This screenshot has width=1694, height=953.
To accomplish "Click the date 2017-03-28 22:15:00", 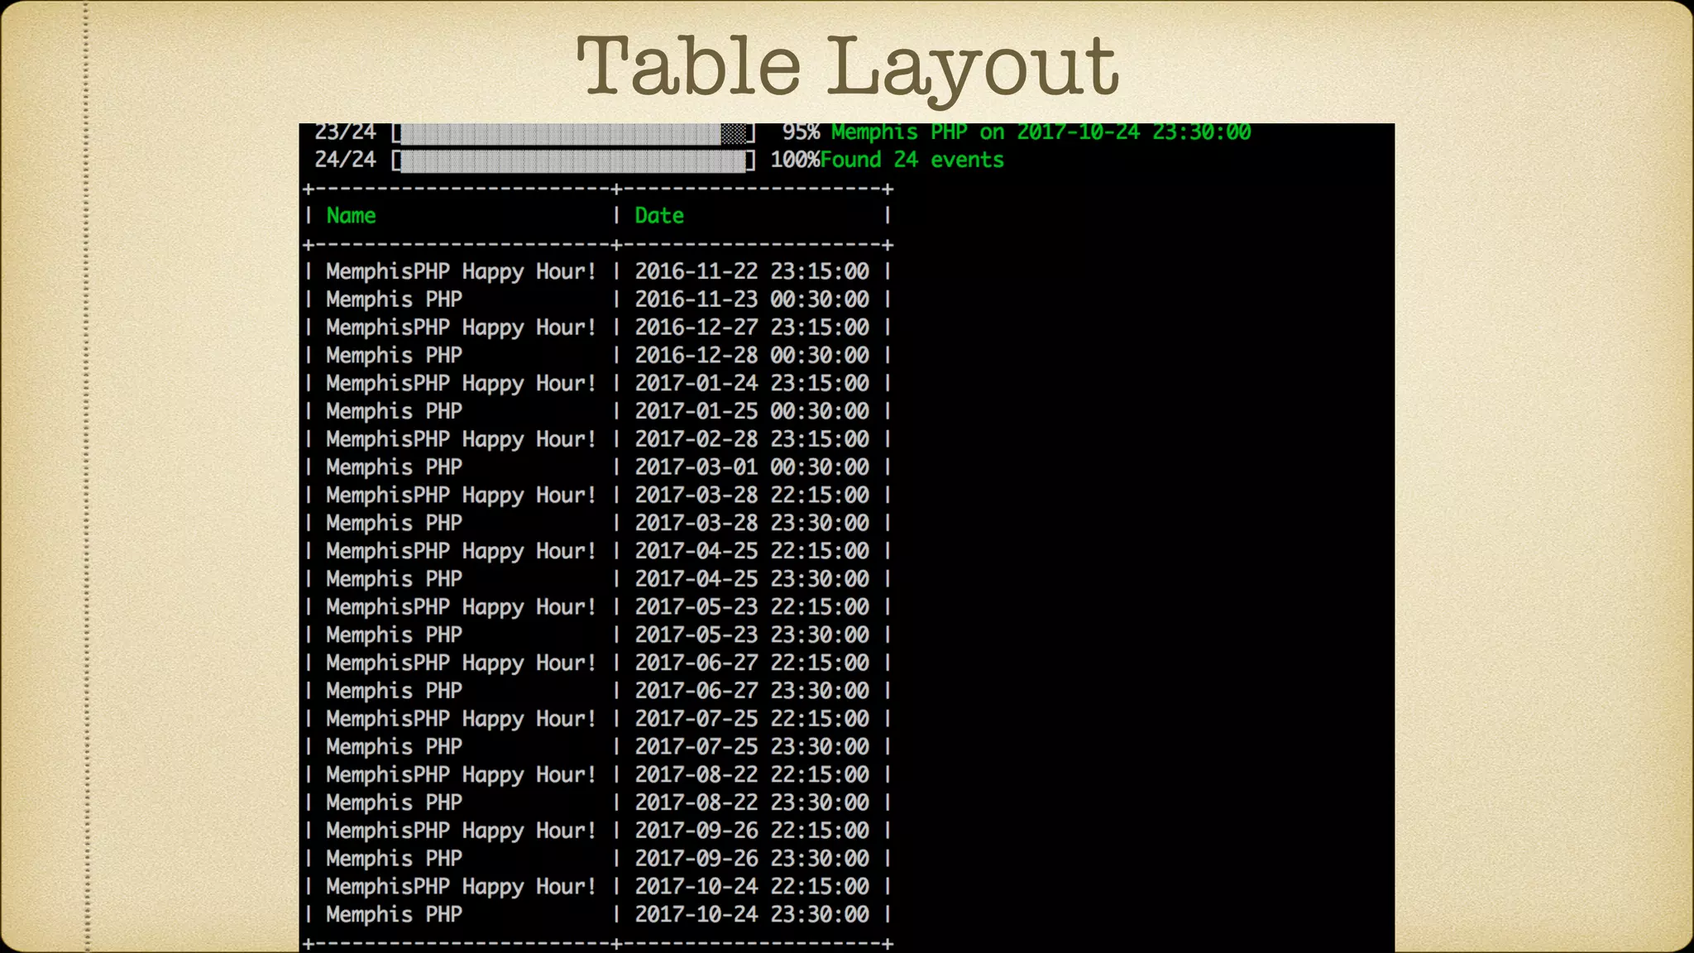I will (752, 496).
